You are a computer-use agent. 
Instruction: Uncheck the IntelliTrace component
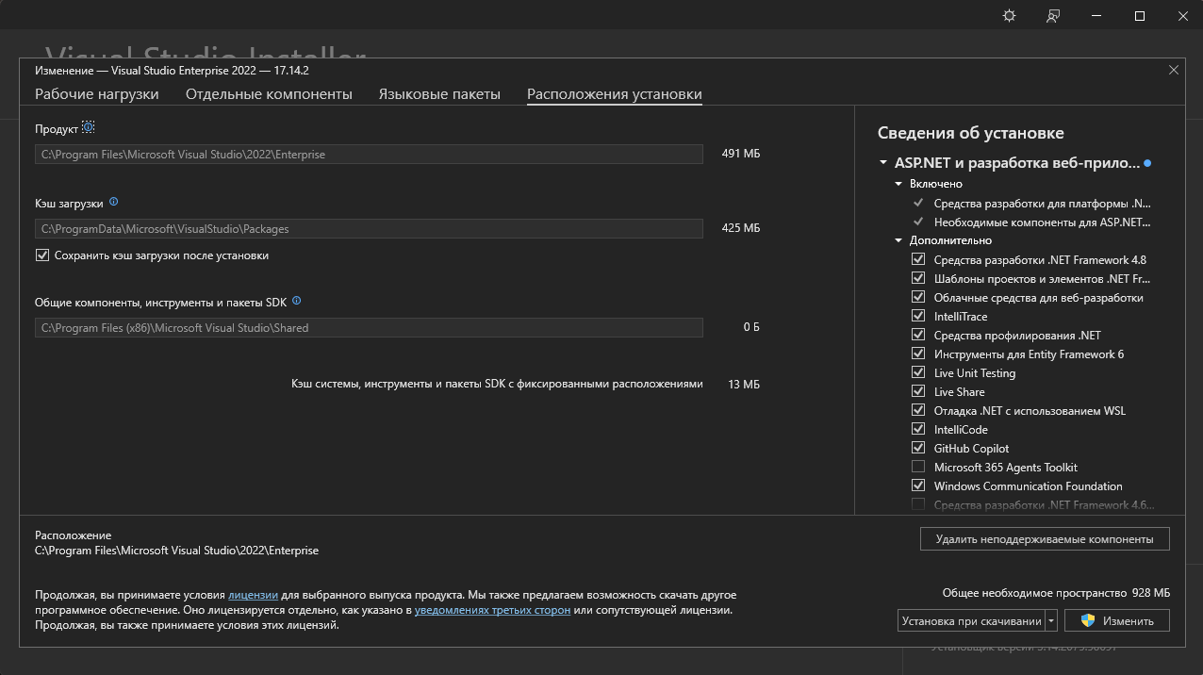click(918, 317)
